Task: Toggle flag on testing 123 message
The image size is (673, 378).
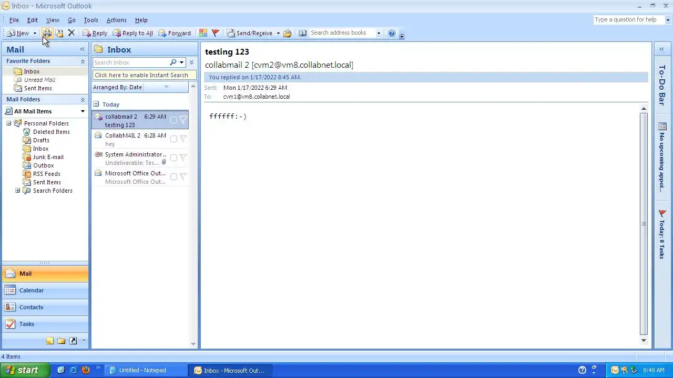Action: (x=183, y=120)
